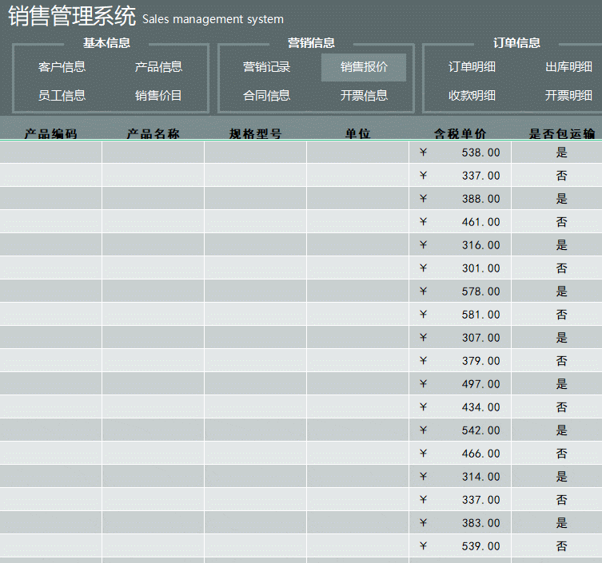Select the price cell 301.00
The height and width of the screenshot is (563, 602).
pyautogui.click(x=460, y=268)
